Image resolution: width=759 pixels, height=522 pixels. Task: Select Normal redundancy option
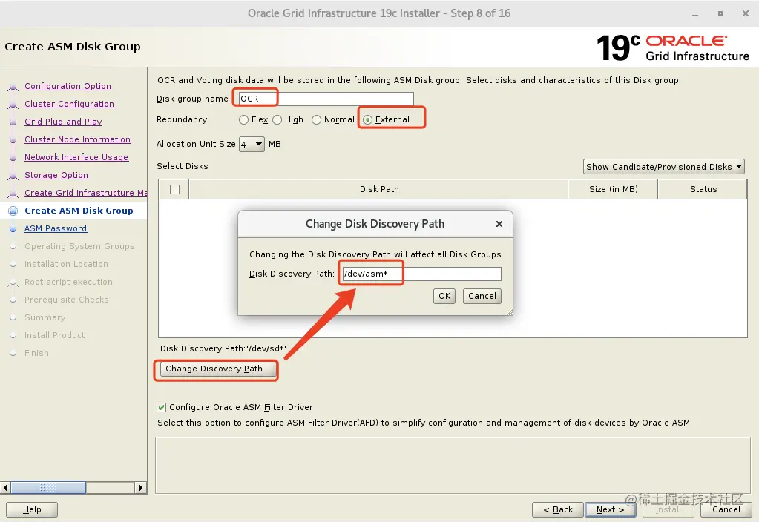pos(316,119)
